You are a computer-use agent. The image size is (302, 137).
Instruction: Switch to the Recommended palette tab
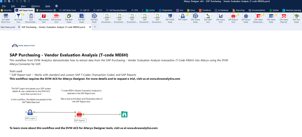point(46,10)
